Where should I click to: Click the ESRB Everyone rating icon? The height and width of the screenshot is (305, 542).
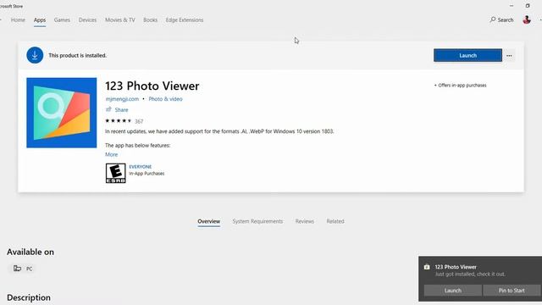115,173
